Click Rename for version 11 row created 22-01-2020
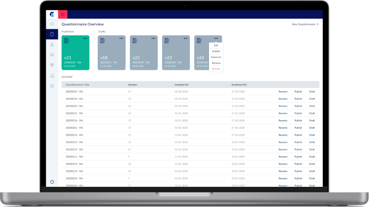Viewport: 369px width, 207px height. pos(283,150)
